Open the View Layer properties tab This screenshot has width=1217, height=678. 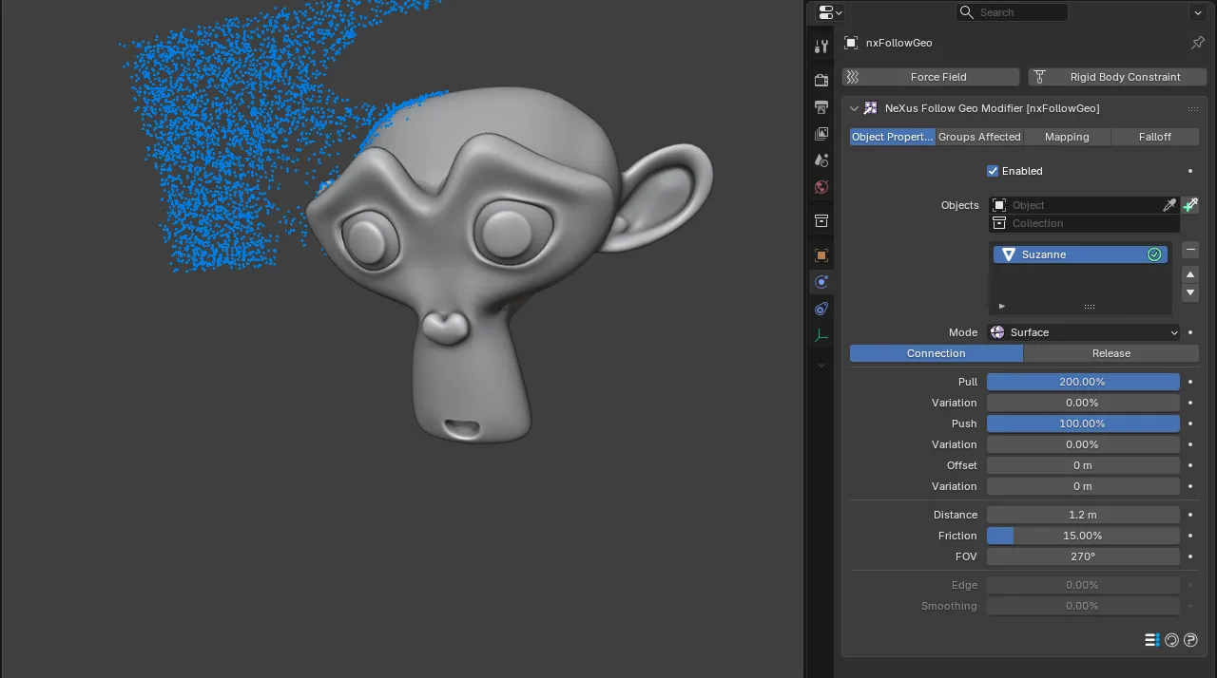tap(821, 134)
